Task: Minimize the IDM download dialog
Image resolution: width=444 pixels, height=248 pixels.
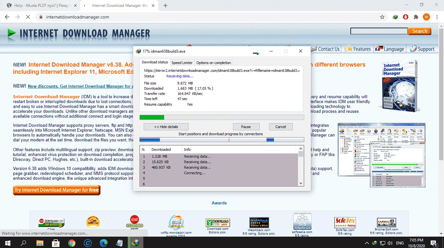Action: 271,51
